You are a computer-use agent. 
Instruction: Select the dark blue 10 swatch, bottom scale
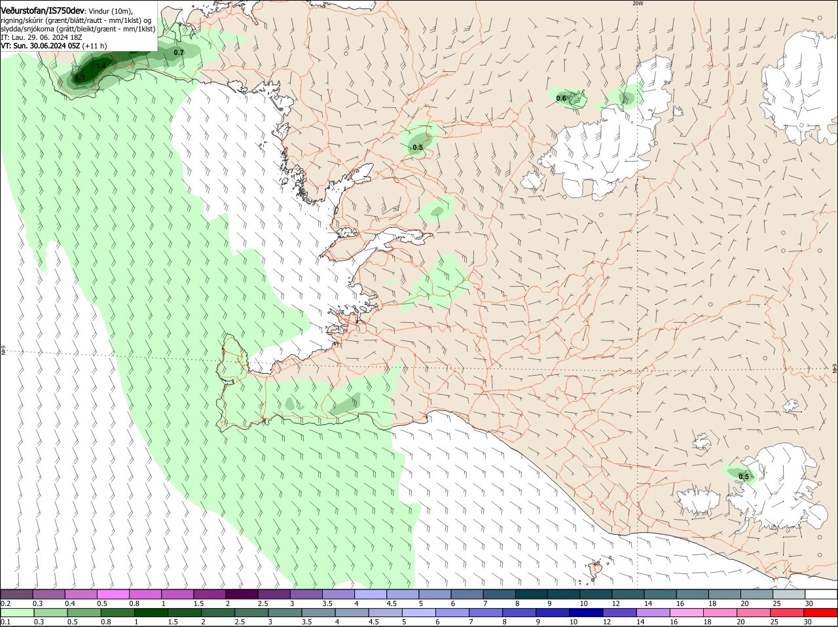(586, 613)
